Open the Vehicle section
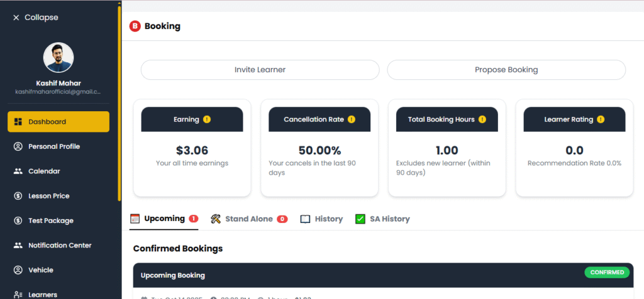644x299 pixels. click(x=40, y=270)
